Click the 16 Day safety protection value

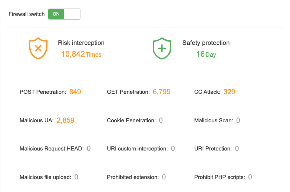click(x=206, y=54)
